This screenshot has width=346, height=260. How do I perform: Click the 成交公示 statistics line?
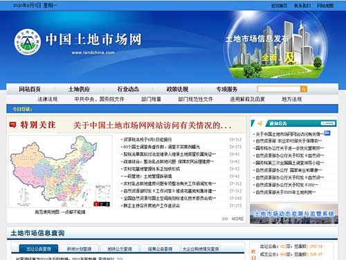click(291, 254)
